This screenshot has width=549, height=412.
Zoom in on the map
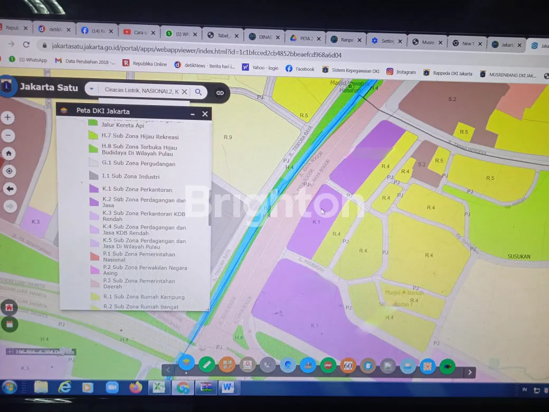point(8,117)
